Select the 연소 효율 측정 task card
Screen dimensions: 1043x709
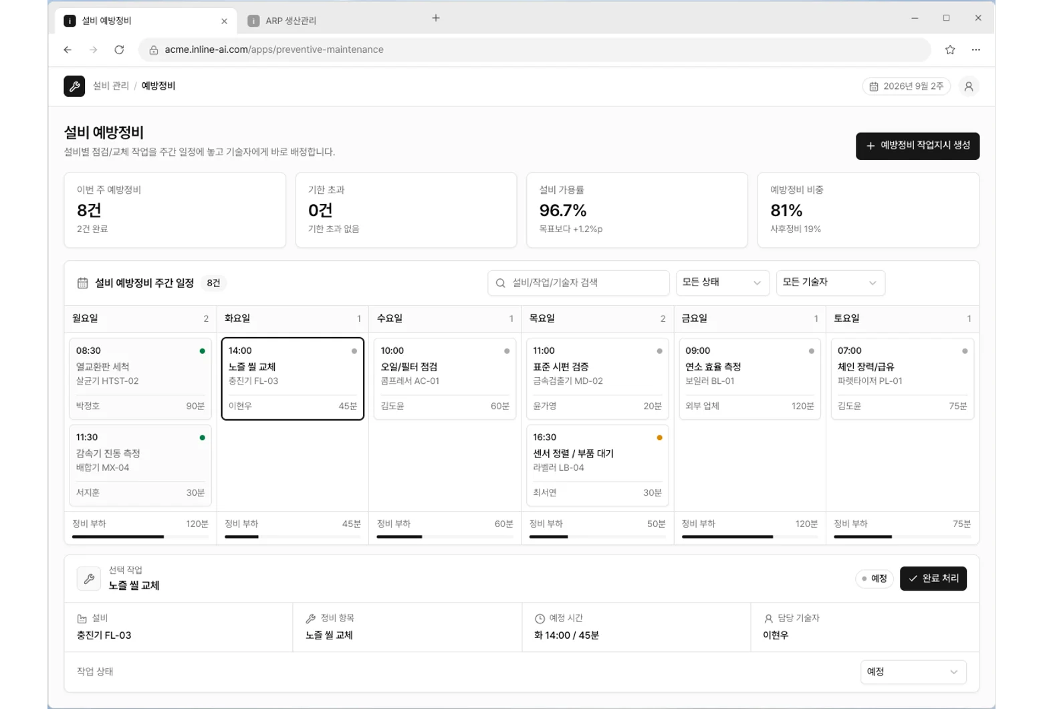tap(749, 379)
